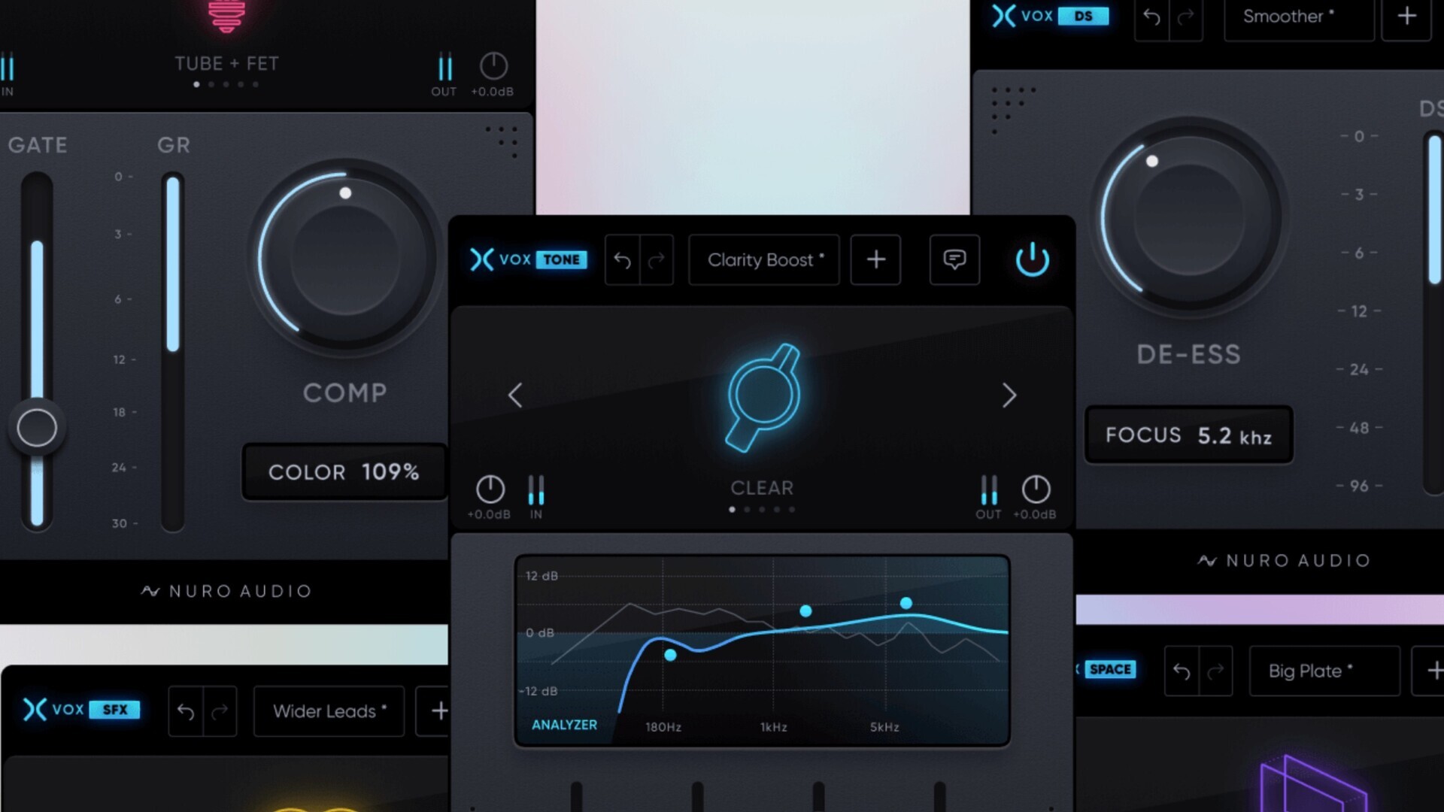
Task: Click the low EQ node near 180Hz
Action: [x=670, y=656]
